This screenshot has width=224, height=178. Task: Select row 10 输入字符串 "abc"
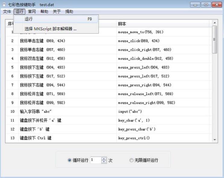click(x=109, y=112)
